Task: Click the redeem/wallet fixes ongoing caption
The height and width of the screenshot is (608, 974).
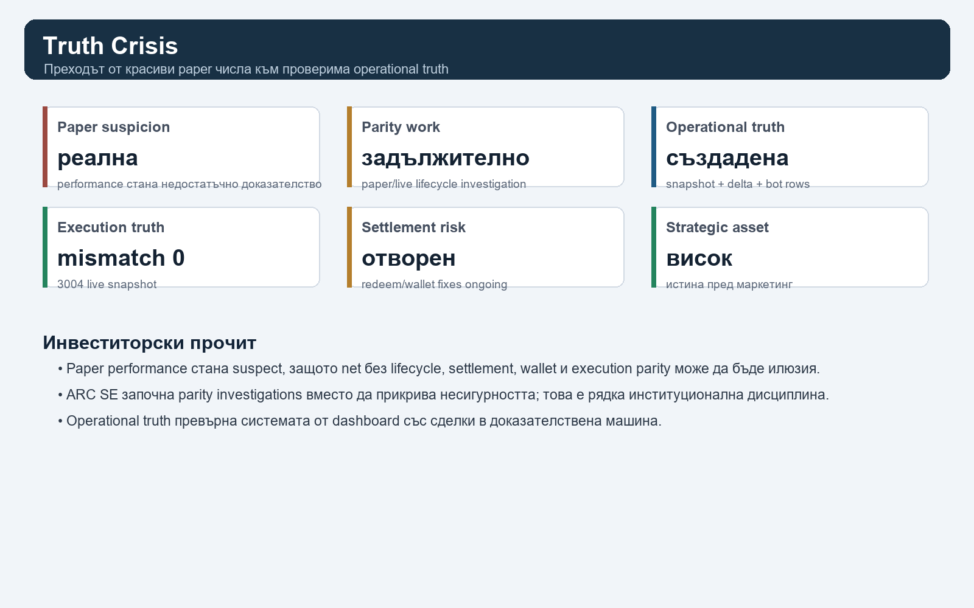Action: coord(434,285)
